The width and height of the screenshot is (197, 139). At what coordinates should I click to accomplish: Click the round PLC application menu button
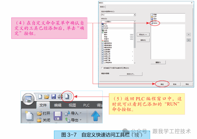28,99
